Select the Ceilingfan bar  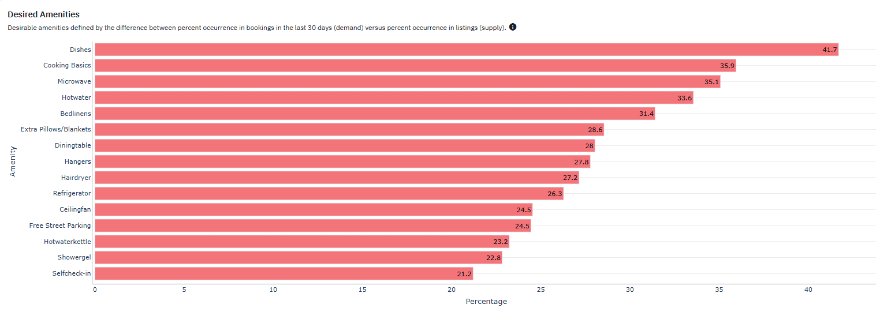click(x=314, y=209)
